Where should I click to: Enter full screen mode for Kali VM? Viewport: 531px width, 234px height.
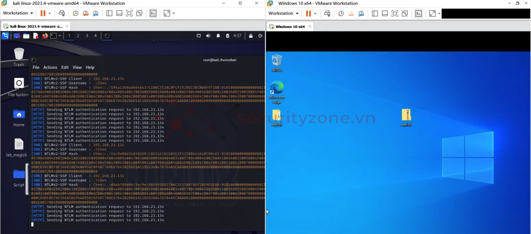[129, 14]
